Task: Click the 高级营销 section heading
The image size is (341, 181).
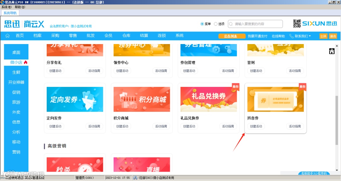Action: pyautogui.click(x=57, y=146)
